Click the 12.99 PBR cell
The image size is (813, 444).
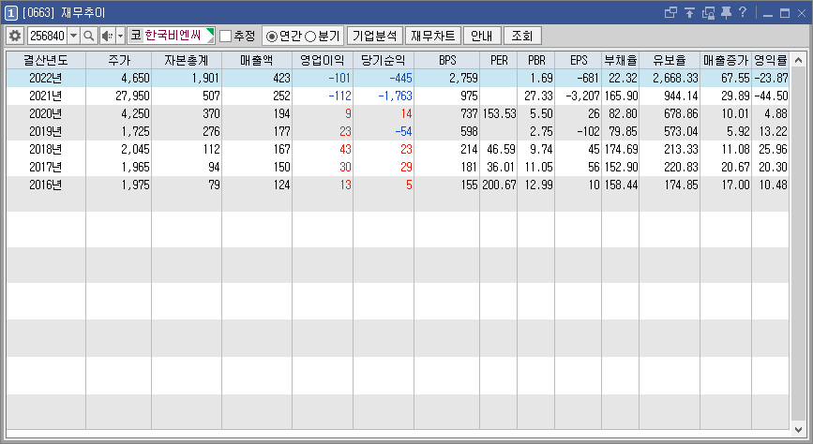pos(536,185)
